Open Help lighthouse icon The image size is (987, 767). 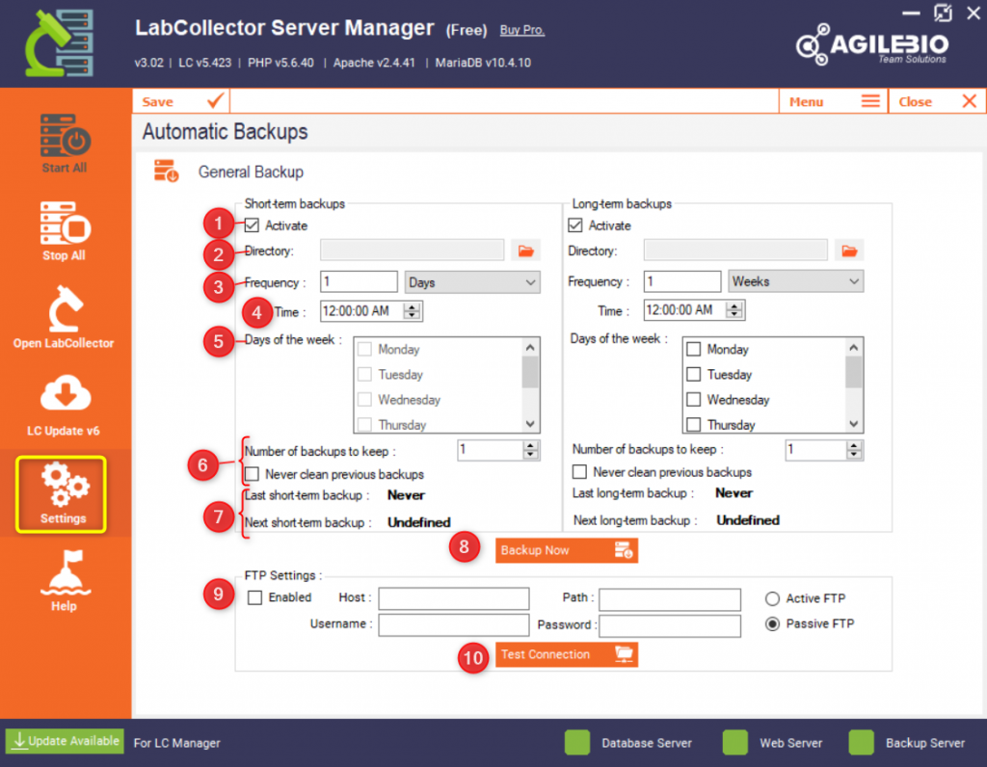tap(65, 572)
